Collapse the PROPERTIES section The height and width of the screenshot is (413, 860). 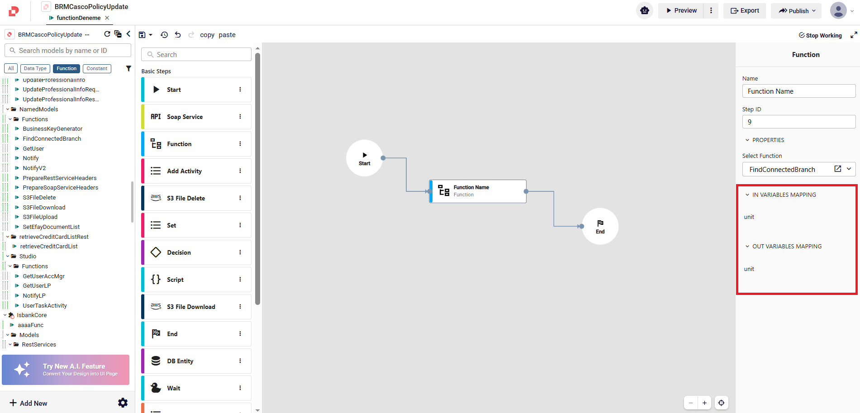pyautogui.click(x=748, y=140)
